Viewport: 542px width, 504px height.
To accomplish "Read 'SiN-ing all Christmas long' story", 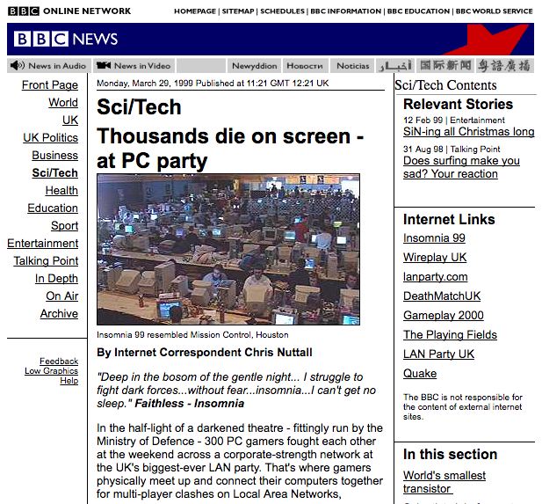I will click(x=468, y=132).
